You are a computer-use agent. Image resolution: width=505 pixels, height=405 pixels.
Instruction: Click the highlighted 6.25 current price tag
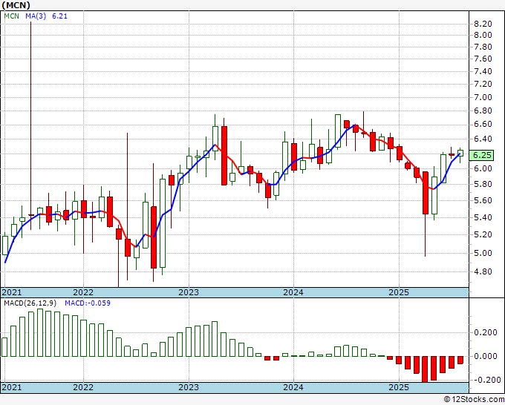pyautogui.click(x=481, y=155)
